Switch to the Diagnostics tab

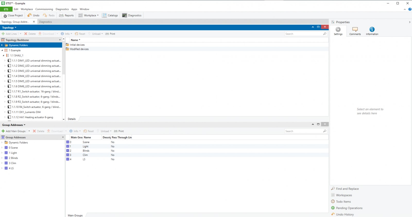(x=45, y=22)
